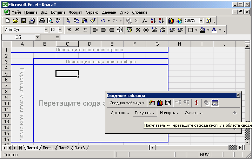The height and width of the screenshot is (159, 252).
Task: Open the Сводная таблица menu
Action: point(127,103)
